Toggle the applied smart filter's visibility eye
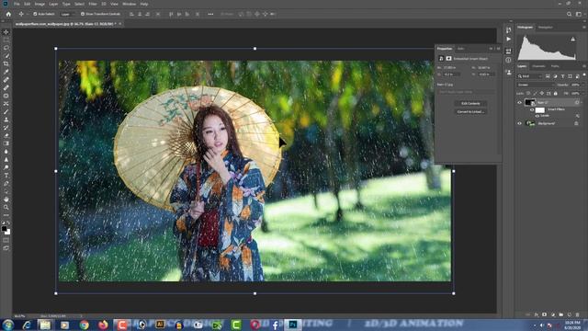The height and width of the screenshot is (331, 588). point(537,116)
